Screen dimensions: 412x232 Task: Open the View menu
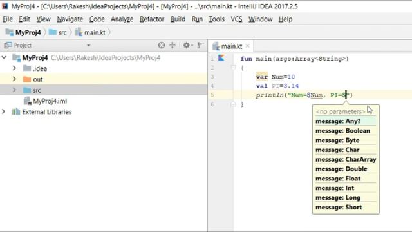(x=43, y=19)
